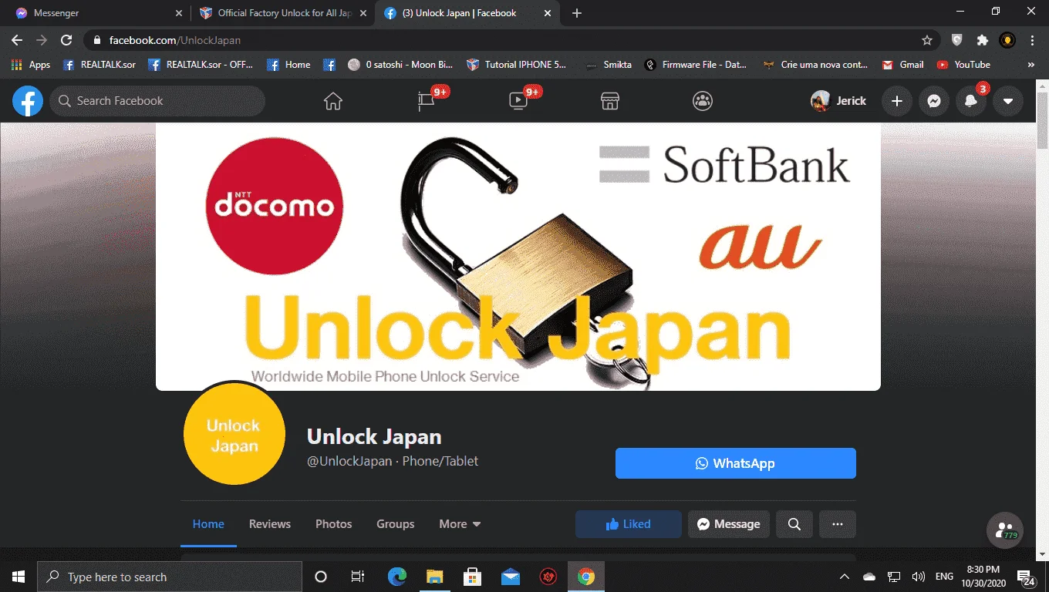
Task: Expand the More tab dropdown
Action: point(460,524)
